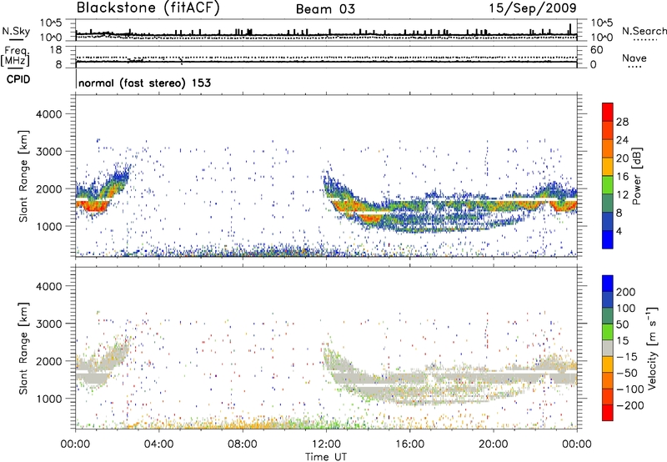This screenshot has height=462, width=667.
Task: Click the "12:00" time tick label
Action: (x=326, y=444)
